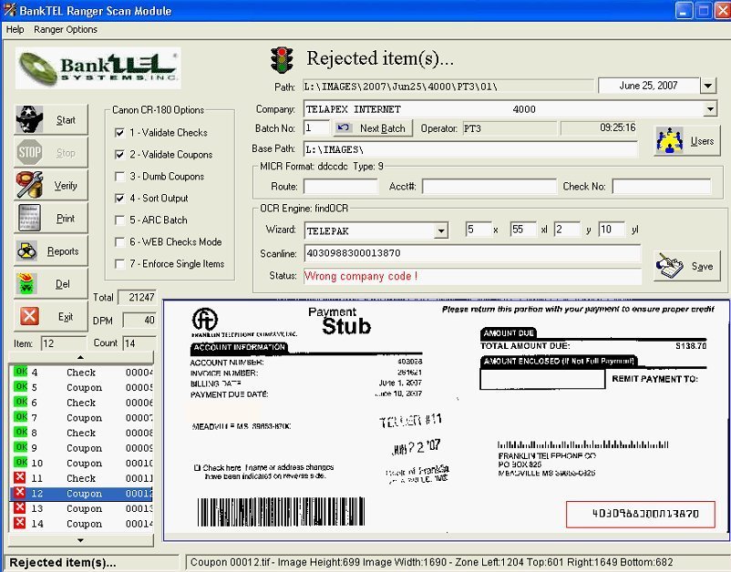Click the Scanline input field
Screen dimensions: 731x572
pos(472,253)
